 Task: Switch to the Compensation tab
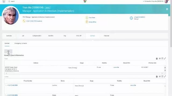tap(37, 36)
